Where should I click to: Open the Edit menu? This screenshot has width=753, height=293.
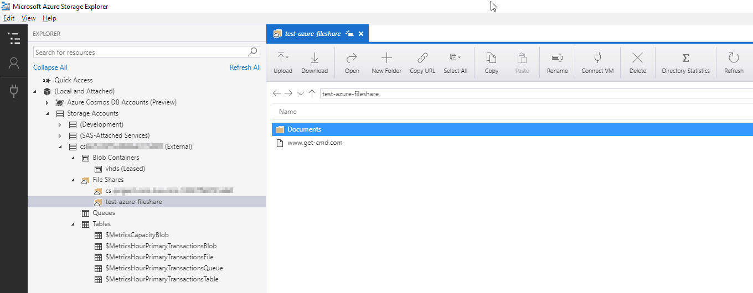point(9,18)
